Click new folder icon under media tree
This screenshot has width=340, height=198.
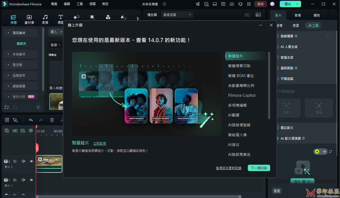click(7, 107)
